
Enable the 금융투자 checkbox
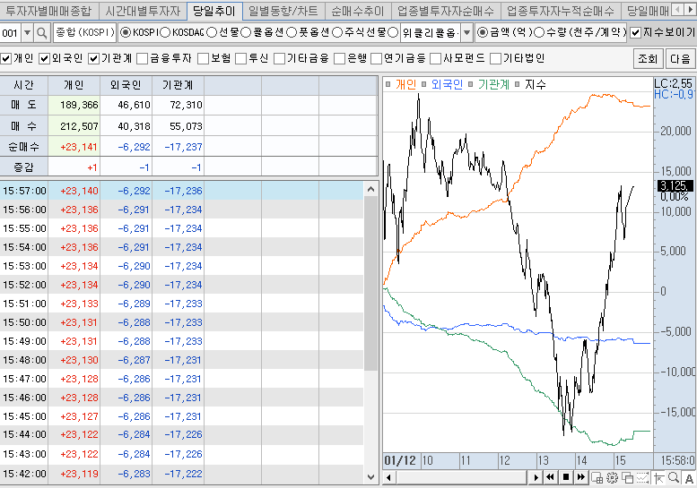pos(142,58)
